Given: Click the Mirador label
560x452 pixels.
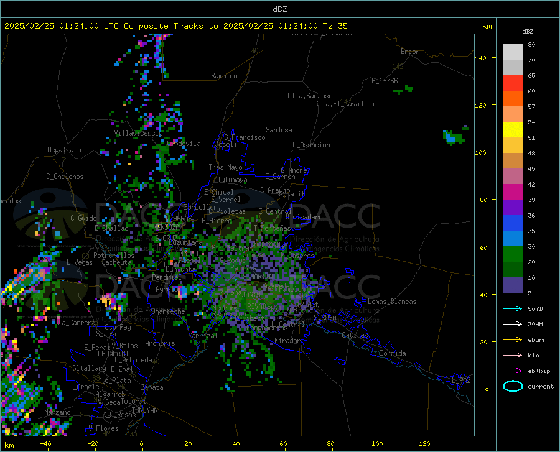Looking at the screenshot, I should (287, 341).
